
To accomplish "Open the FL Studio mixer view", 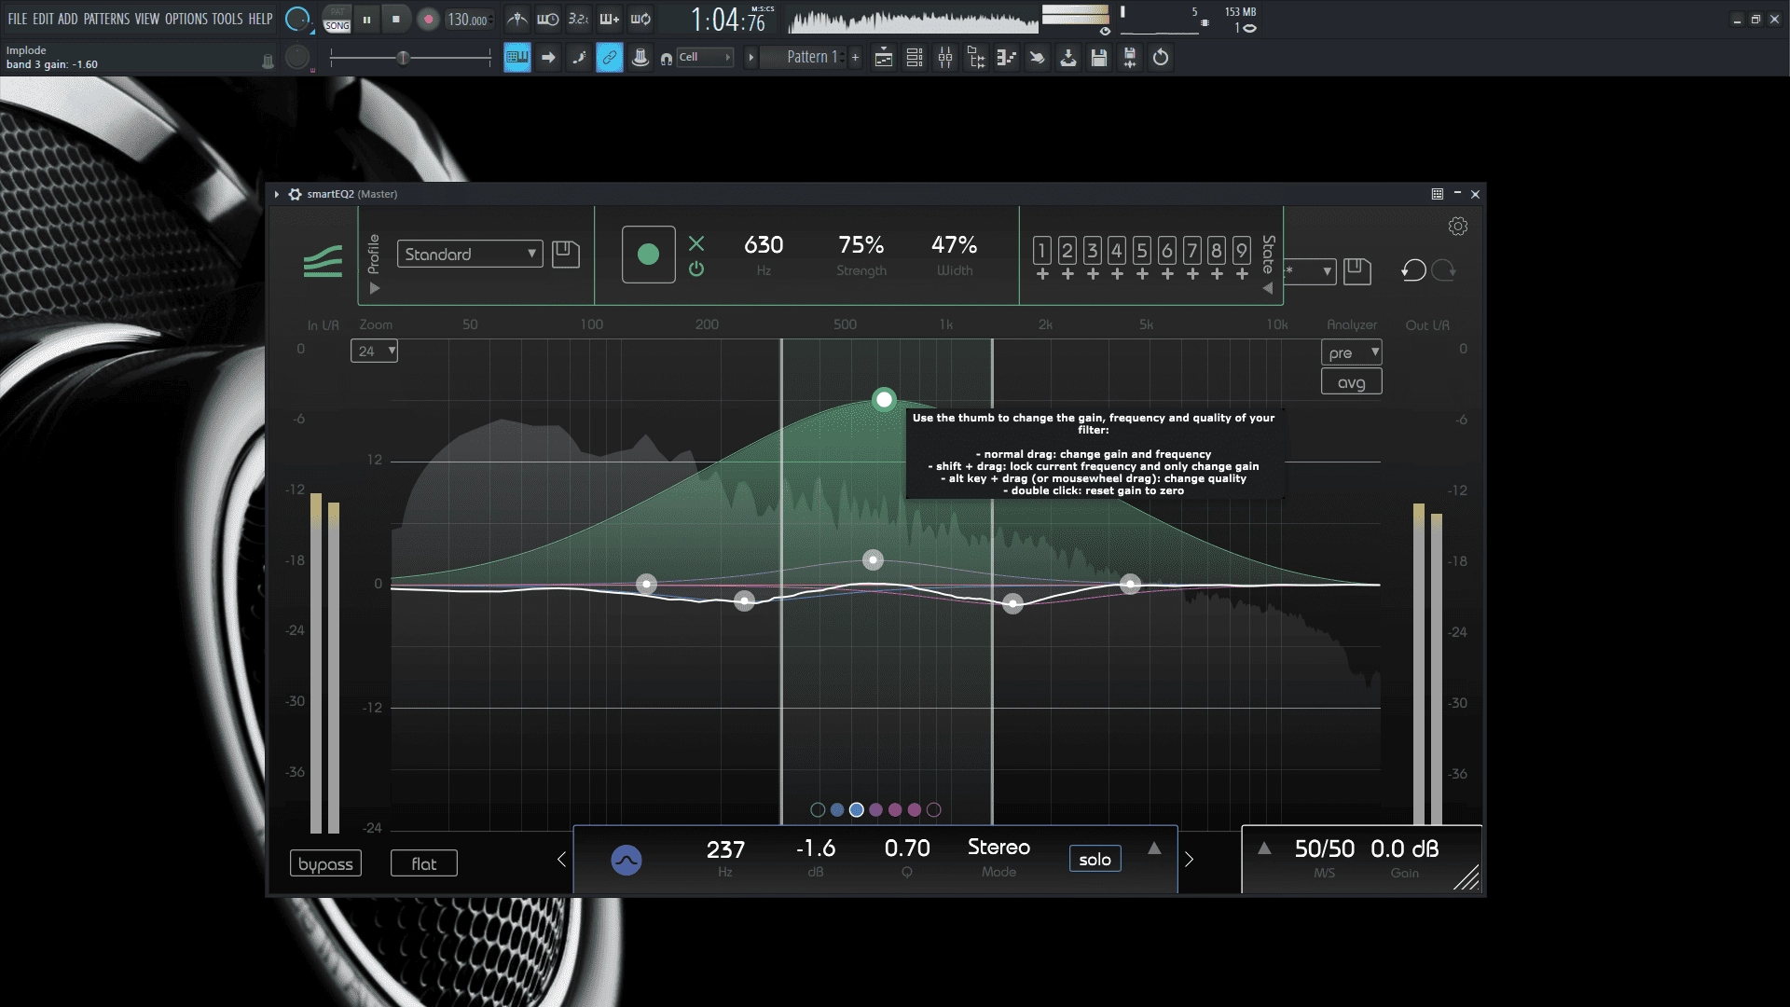I will tap(945, 58).
